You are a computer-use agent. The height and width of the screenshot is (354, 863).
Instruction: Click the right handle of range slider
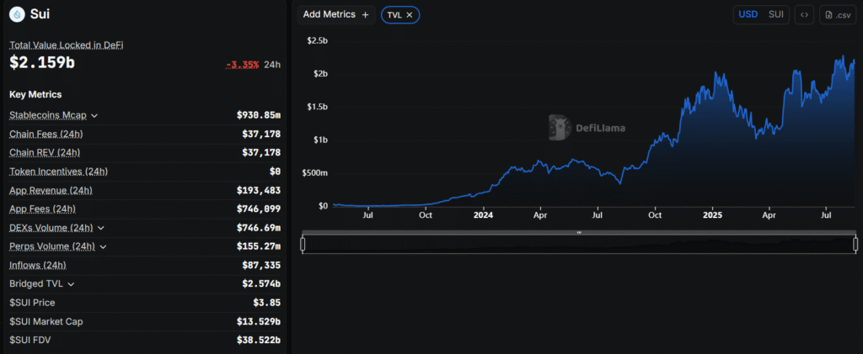[855, 244]
